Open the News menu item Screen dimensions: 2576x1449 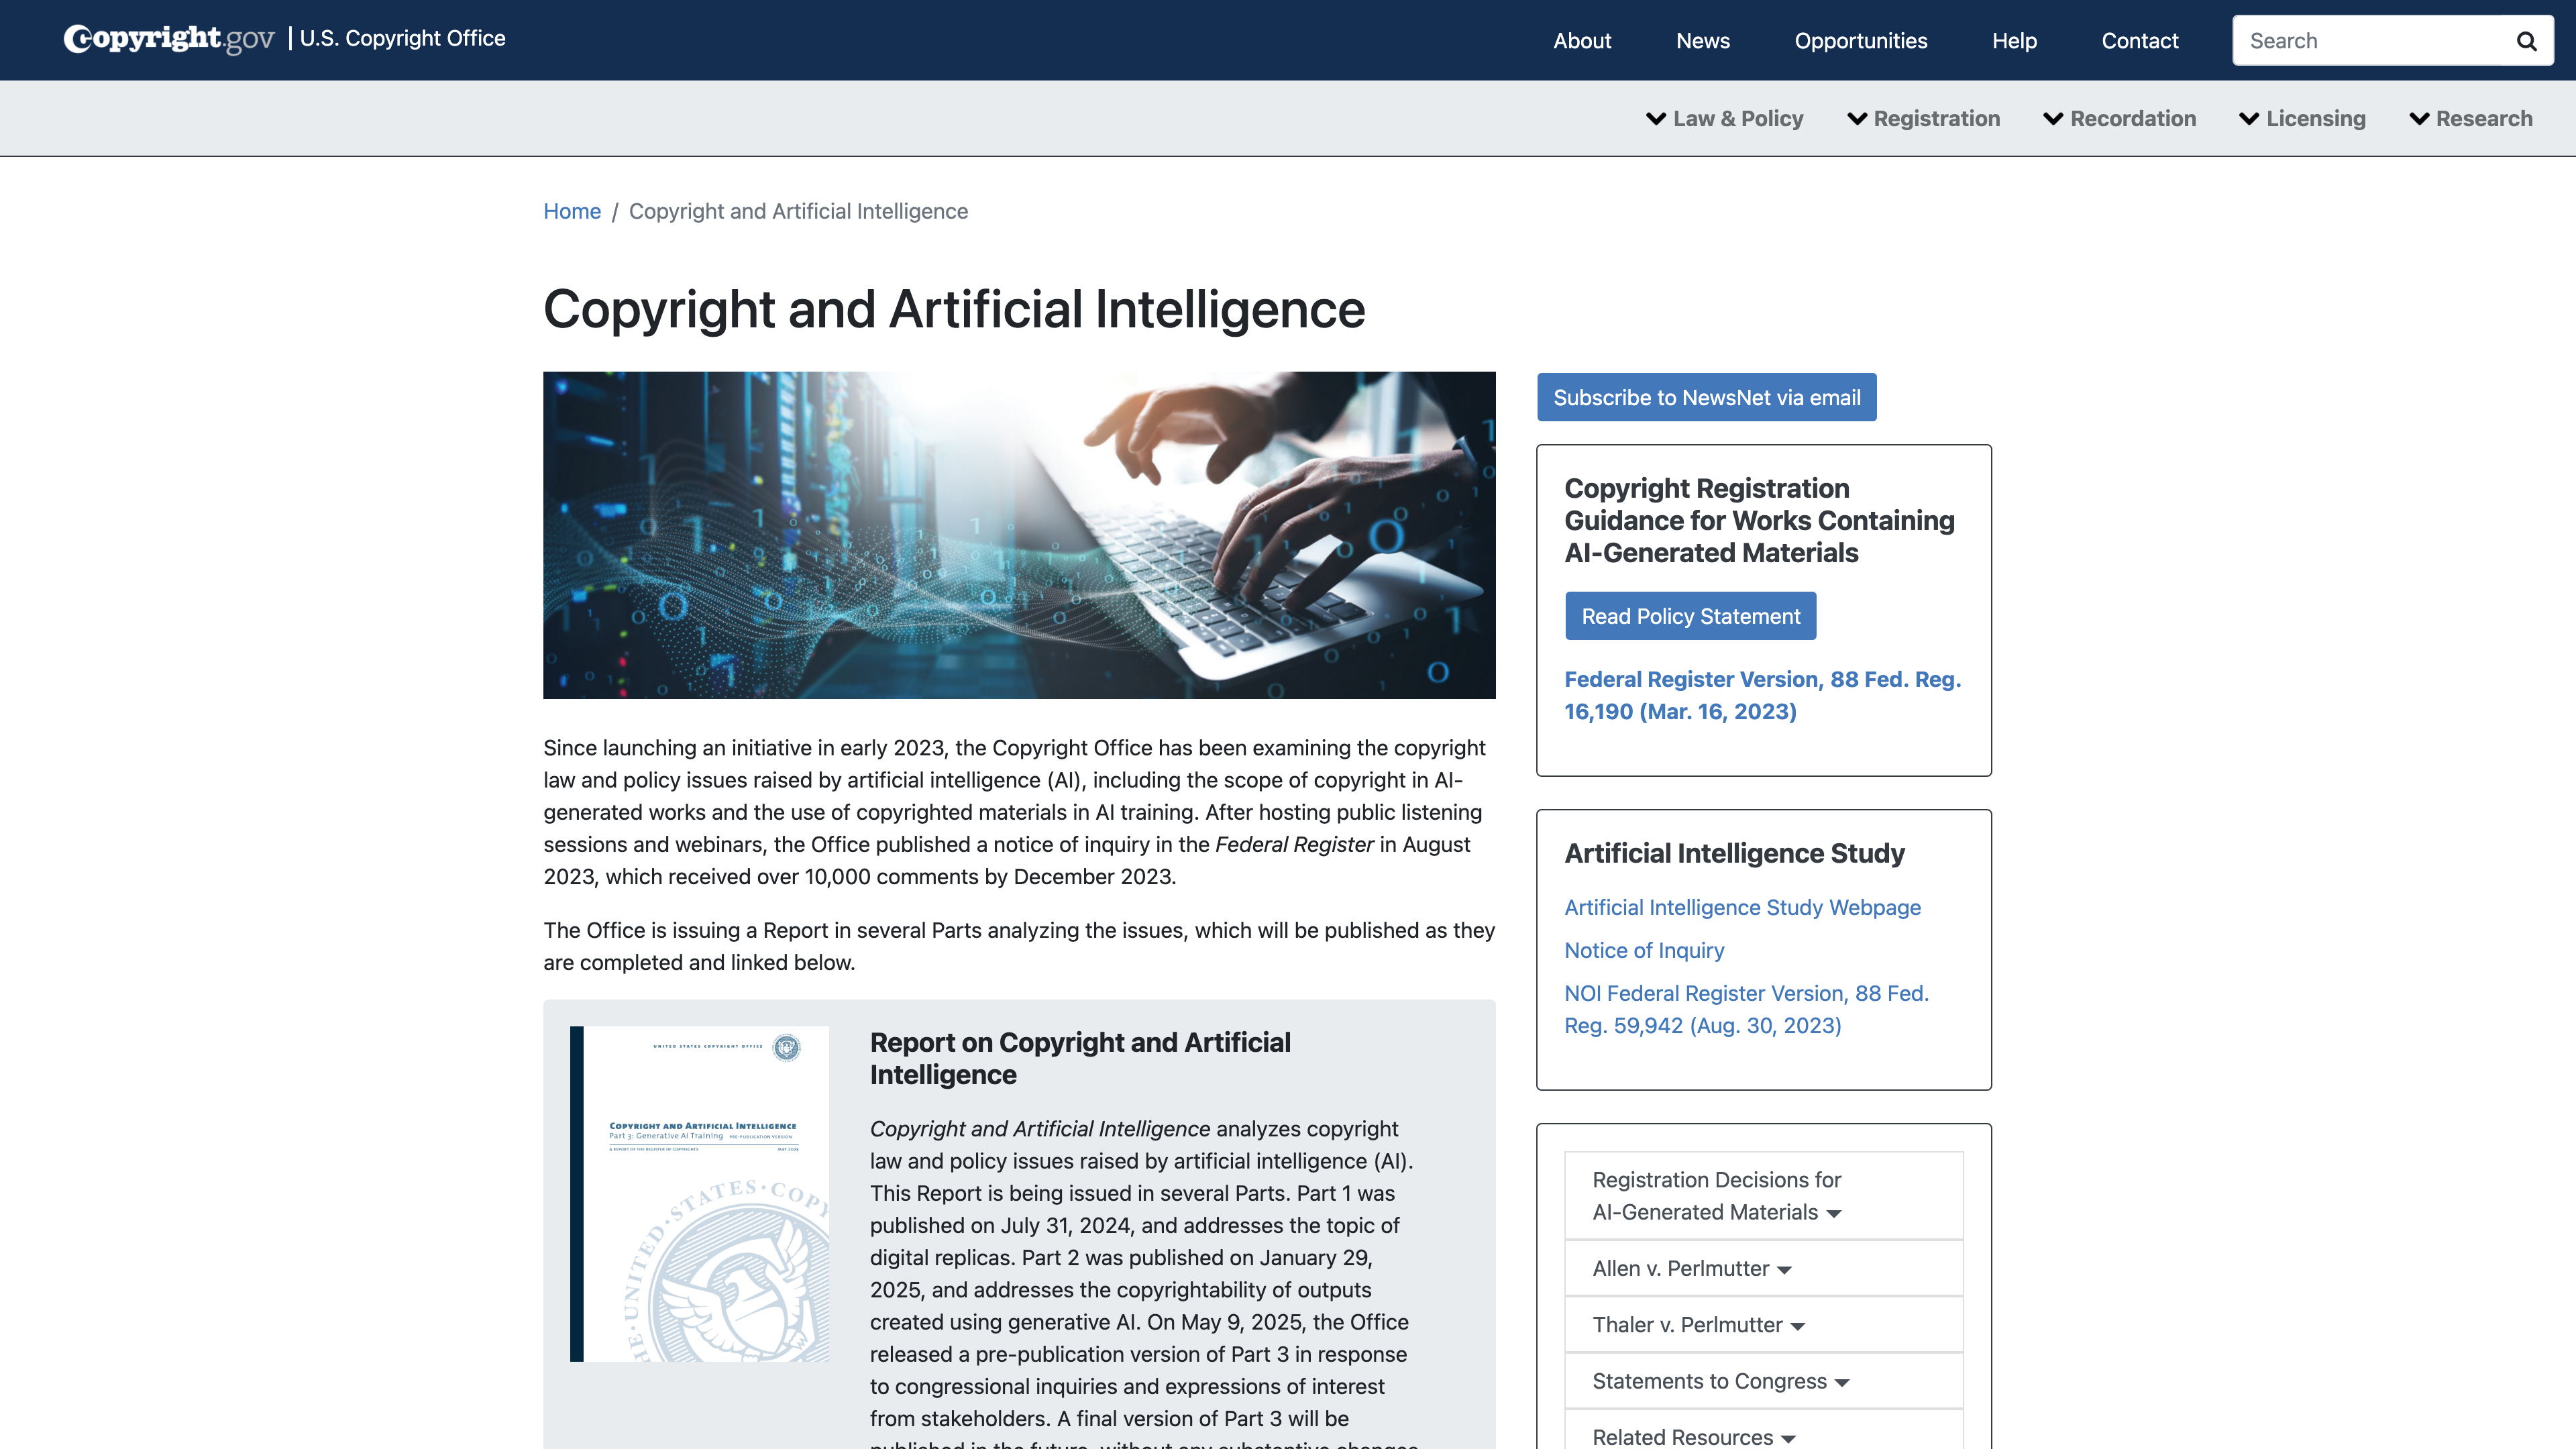pyautogui.click(x=1703, y=41)
